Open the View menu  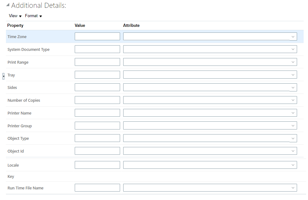tap(15, 16)
